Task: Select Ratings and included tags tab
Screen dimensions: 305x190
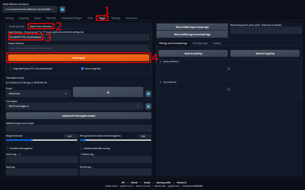Action: [x=173, y=43]
